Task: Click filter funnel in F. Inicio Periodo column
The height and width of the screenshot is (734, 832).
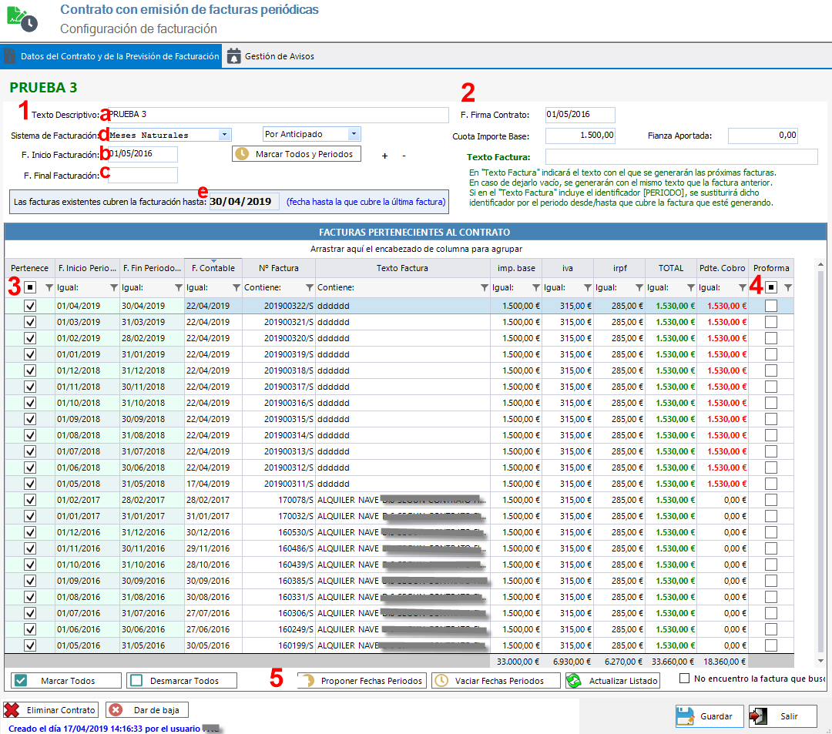Action: tap(113, 287)
